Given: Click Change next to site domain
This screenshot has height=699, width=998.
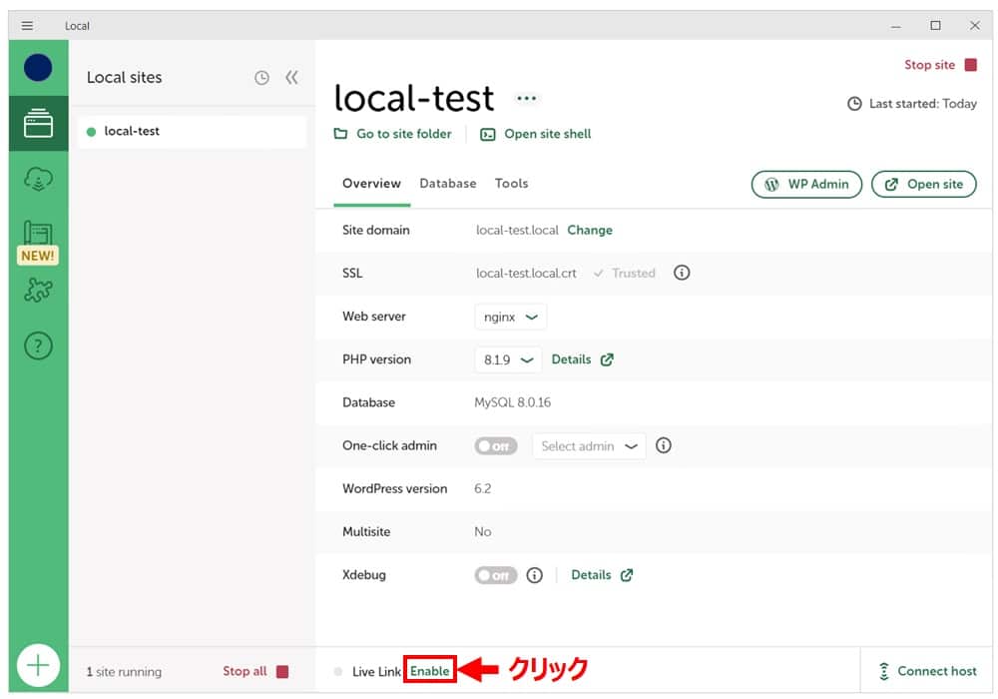Looking at the screenshot, I should (x=590, y=230).
